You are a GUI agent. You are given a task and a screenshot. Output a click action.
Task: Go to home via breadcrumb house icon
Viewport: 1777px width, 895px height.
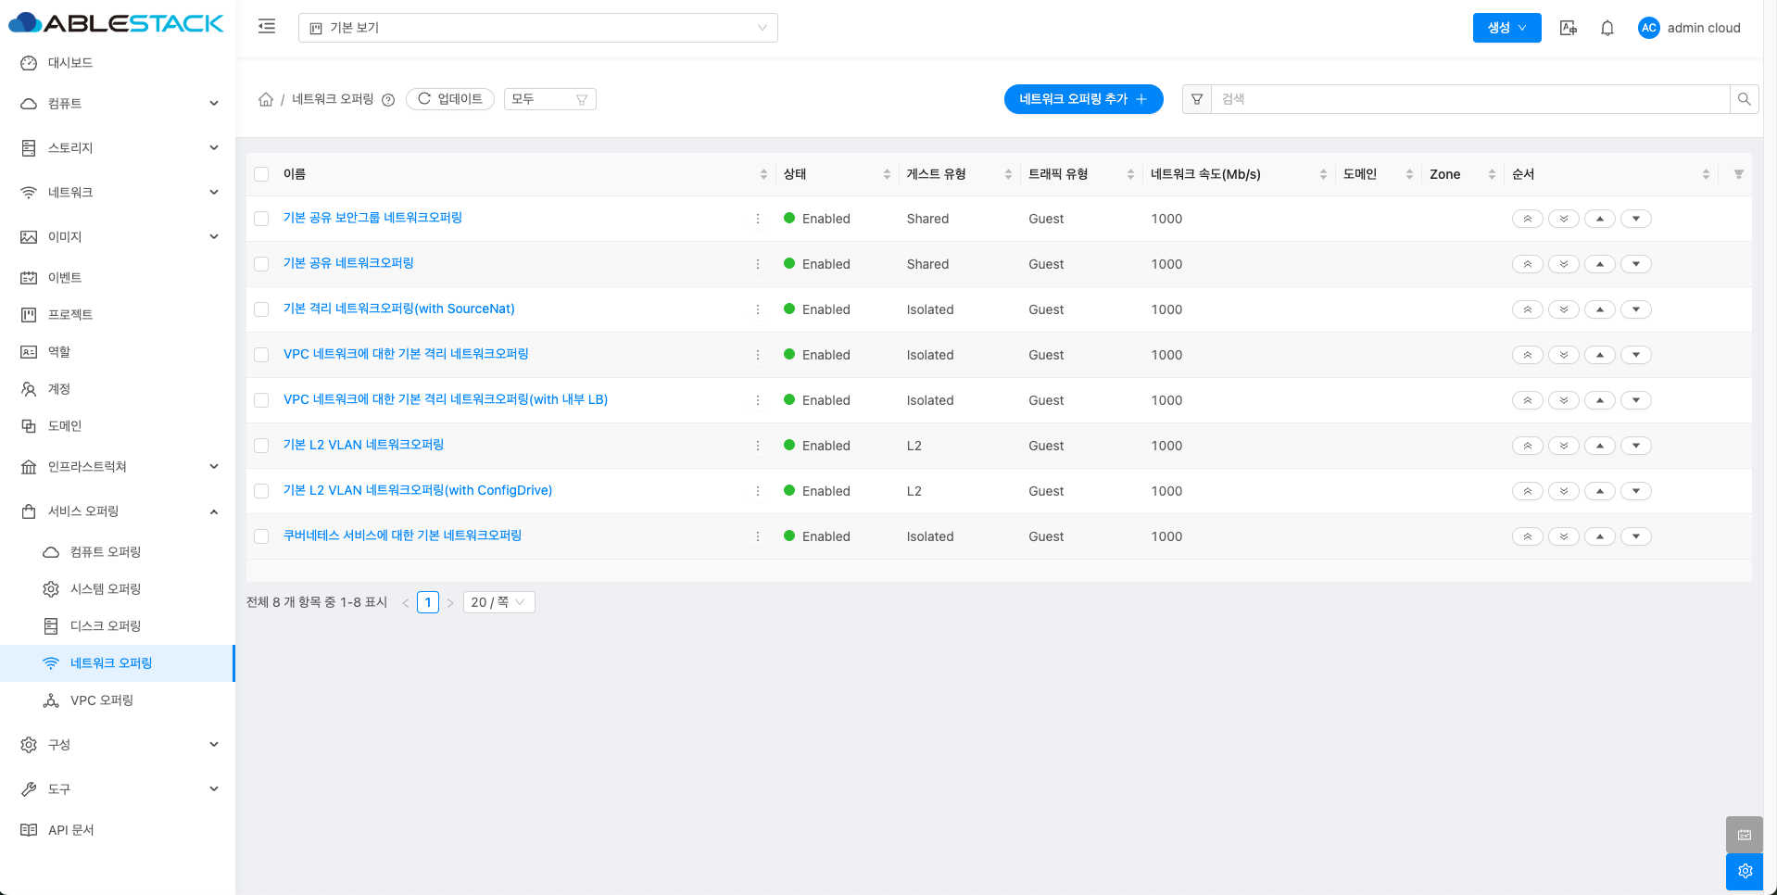click(266, 99)
